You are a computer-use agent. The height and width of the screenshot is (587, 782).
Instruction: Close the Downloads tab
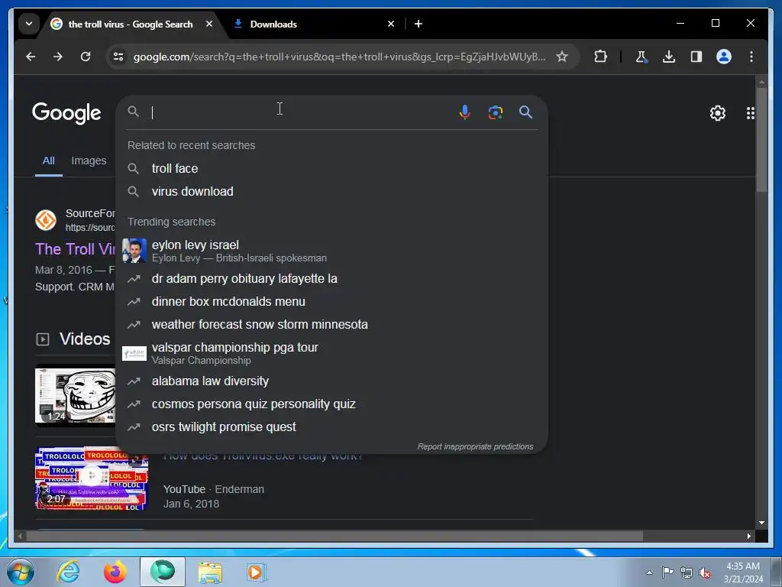click(391, 24)
